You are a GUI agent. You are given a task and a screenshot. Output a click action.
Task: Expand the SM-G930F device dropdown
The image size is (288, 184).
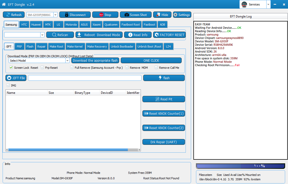click(x=55, y=15)
